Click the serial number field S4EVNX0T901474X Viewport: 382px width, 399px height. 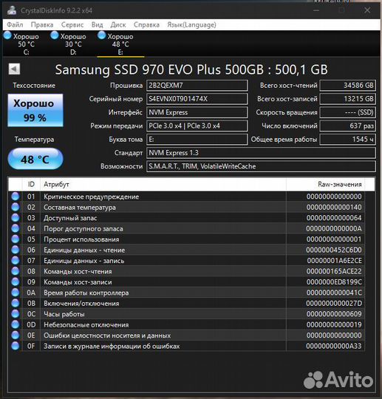[x=197, y=99]
